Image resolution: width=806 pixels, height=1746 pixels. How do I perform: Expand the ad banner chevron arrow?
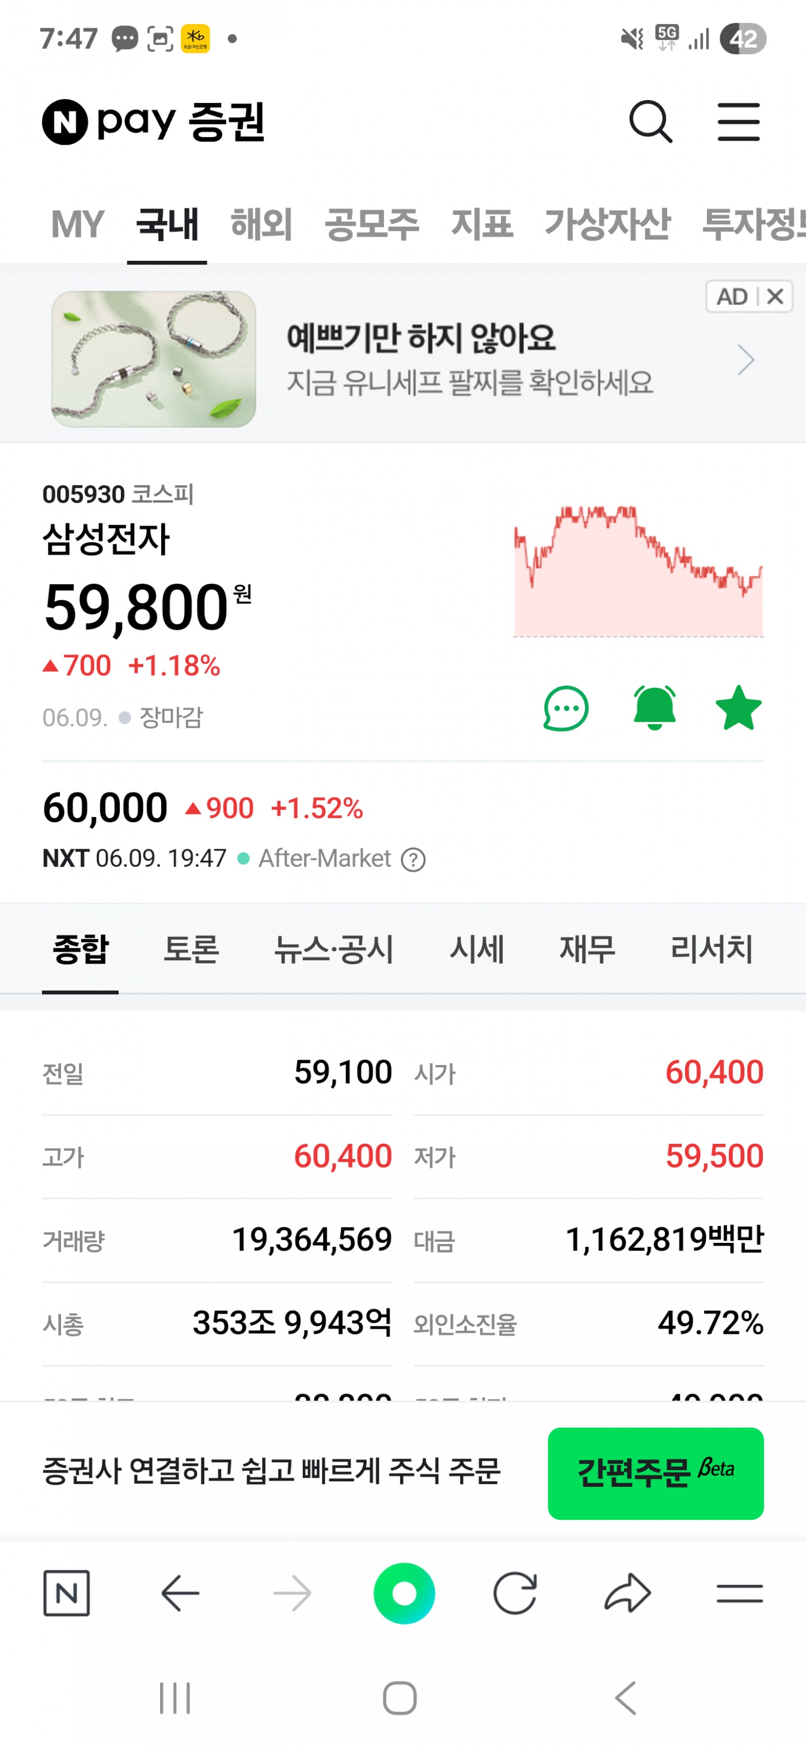(x=746, y=360)
